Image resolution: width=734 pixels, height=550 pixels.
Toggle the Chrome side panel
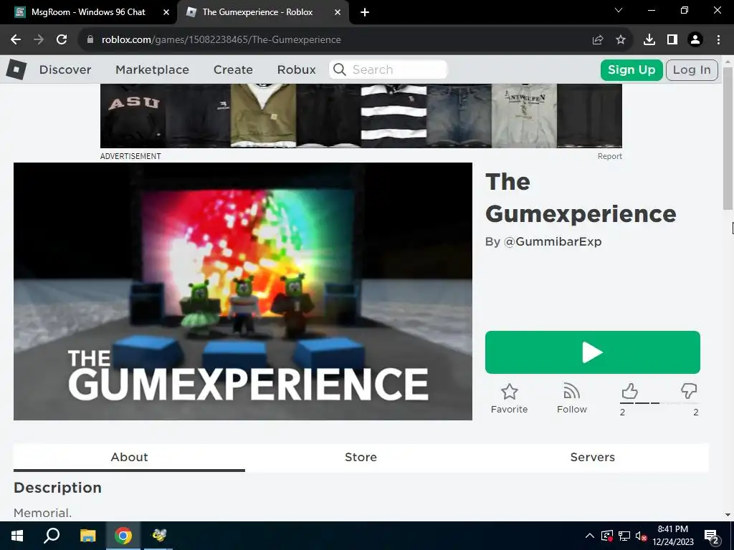672,40
